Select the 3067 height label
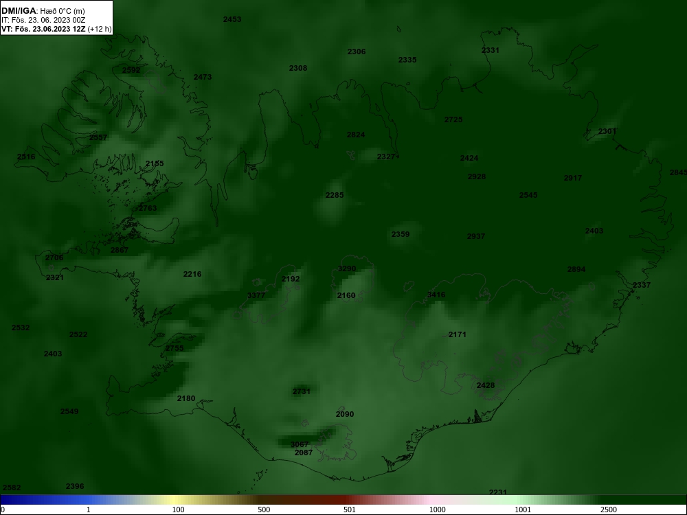Image resolution: width=687 pixels, height=515 pixels. 300,445
